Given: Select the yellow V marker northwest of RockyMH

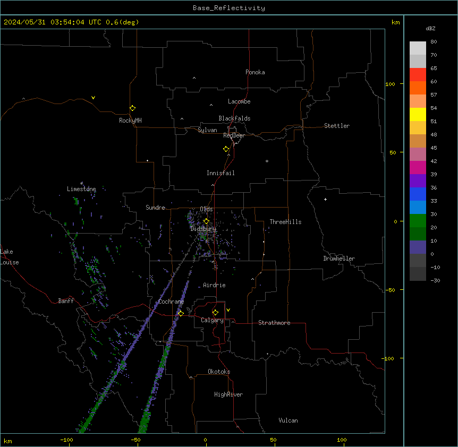Looking at the screenshot, I should coord(93,98).
